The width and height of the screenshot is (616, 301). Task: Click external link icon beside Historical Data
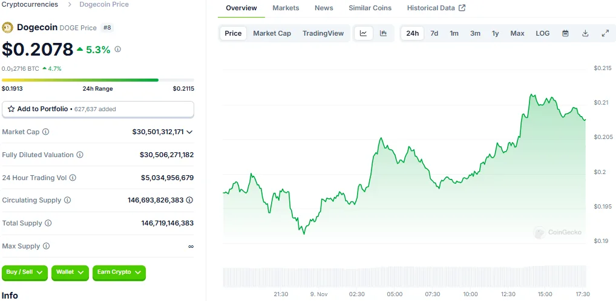462,8
